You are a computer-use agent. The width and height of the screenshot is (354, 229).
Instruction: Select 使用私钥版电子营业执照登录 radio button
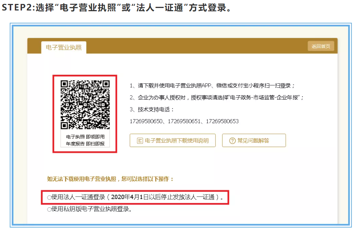[x=49, y=209]
